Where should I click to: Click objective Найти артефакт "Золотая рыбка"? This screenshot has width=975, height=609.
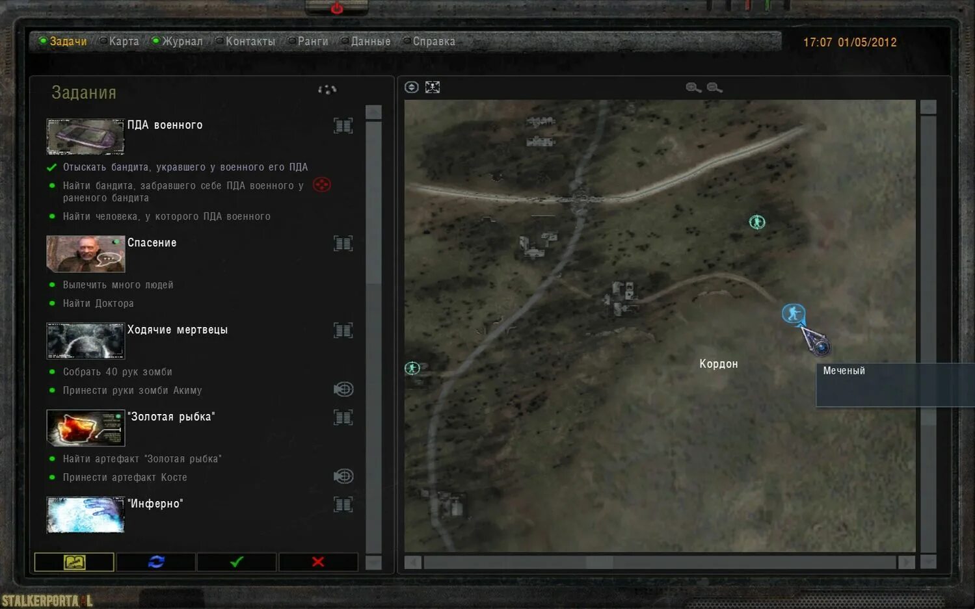142,459
